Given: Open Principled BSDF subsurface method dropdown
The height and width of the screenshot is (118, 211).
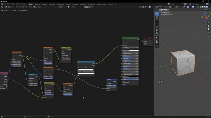Looking at the screenshot, I should [131, 44].
